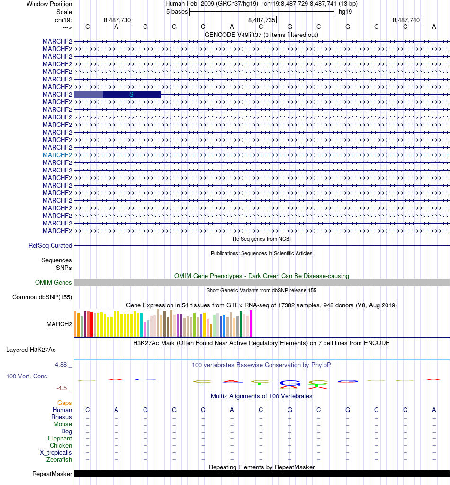Select the Chicken alignment row label

(61, 445)
